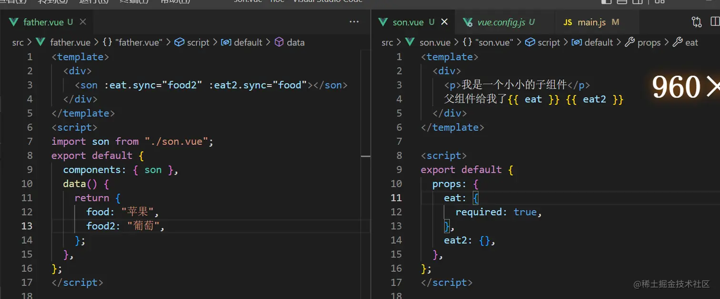Click the required: true line
This screenshot has height=299, width=720.
click(499, 211)
